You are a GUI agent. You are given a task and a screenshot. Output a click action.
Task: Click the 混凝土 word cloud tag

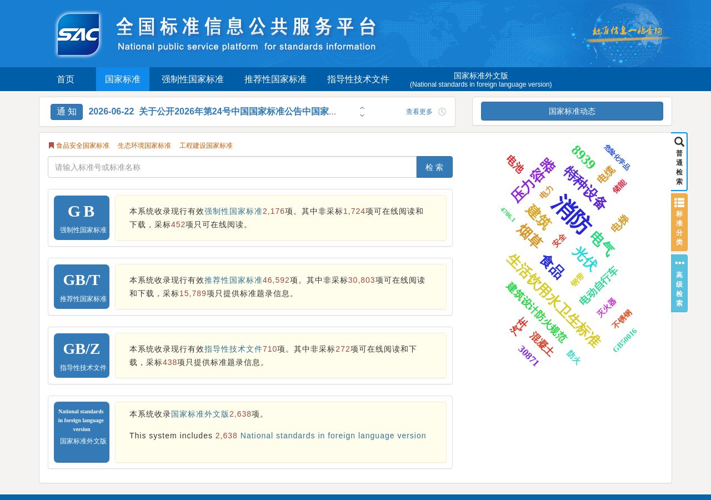click(542, 344)
